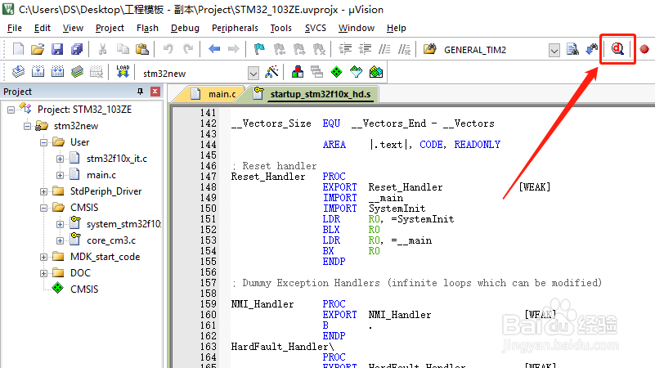
Task: Start debug session magnifier icon
Action: (617, 49)
